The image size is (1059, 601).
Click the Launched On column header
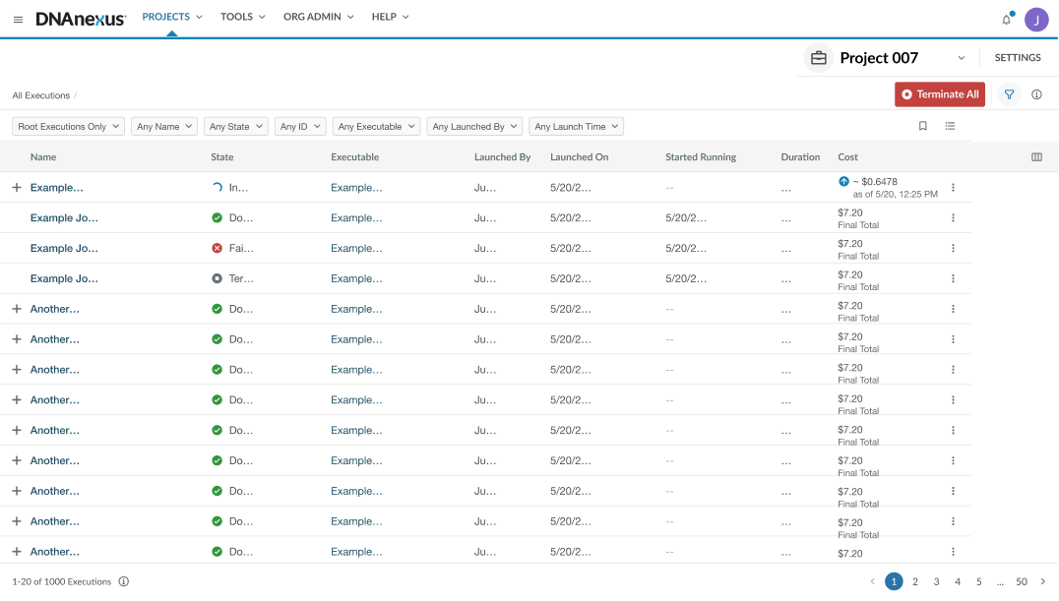pos(580,157)
